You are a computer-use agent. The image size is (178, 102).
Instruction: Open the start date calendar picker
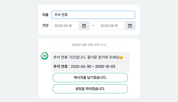coord(84,26)
